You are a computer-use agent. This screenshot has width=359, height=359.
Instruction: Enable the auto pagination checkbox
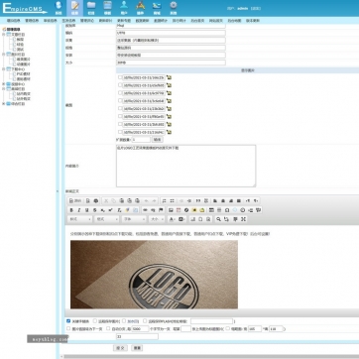(108, 329)
